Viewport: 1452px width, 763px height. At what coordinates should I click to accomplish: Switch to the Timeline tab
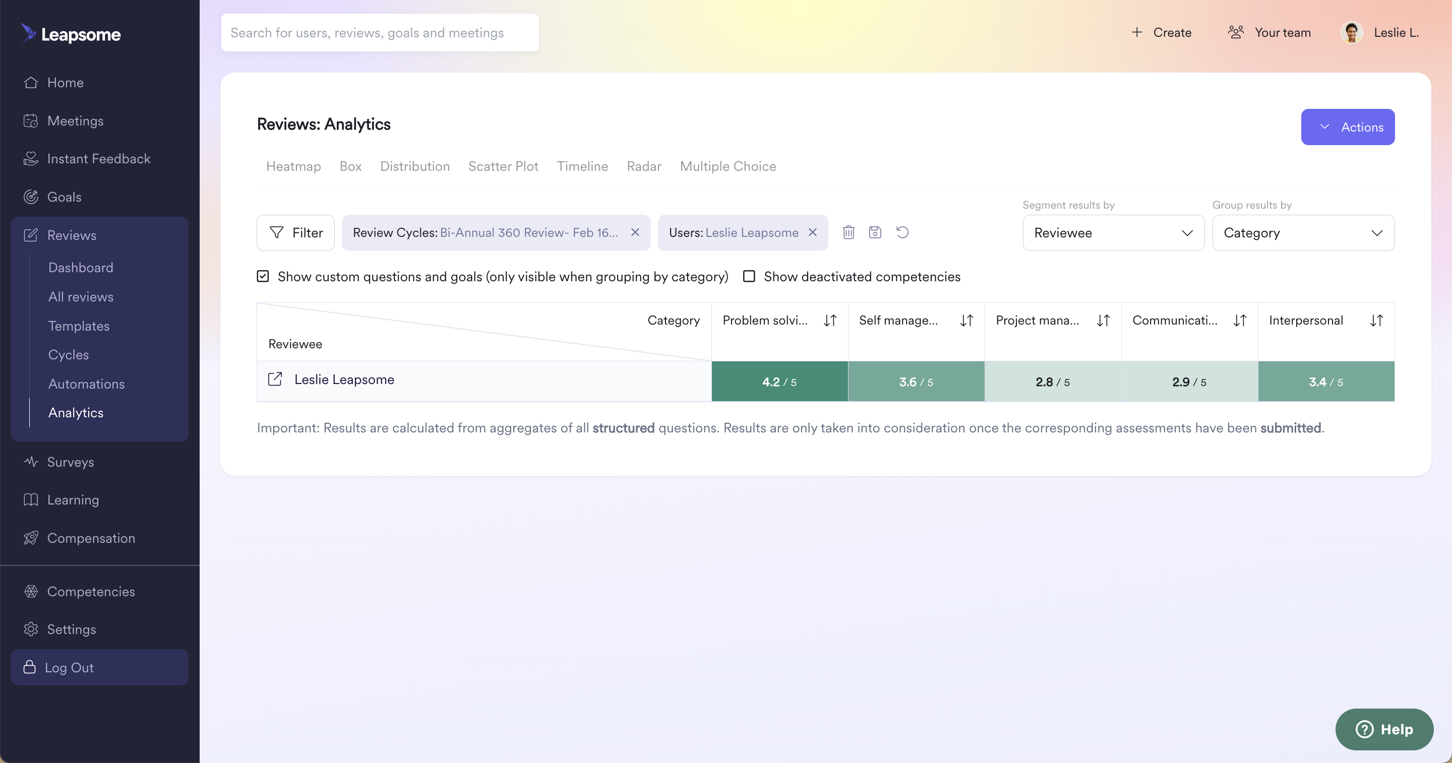pos(582,166)
